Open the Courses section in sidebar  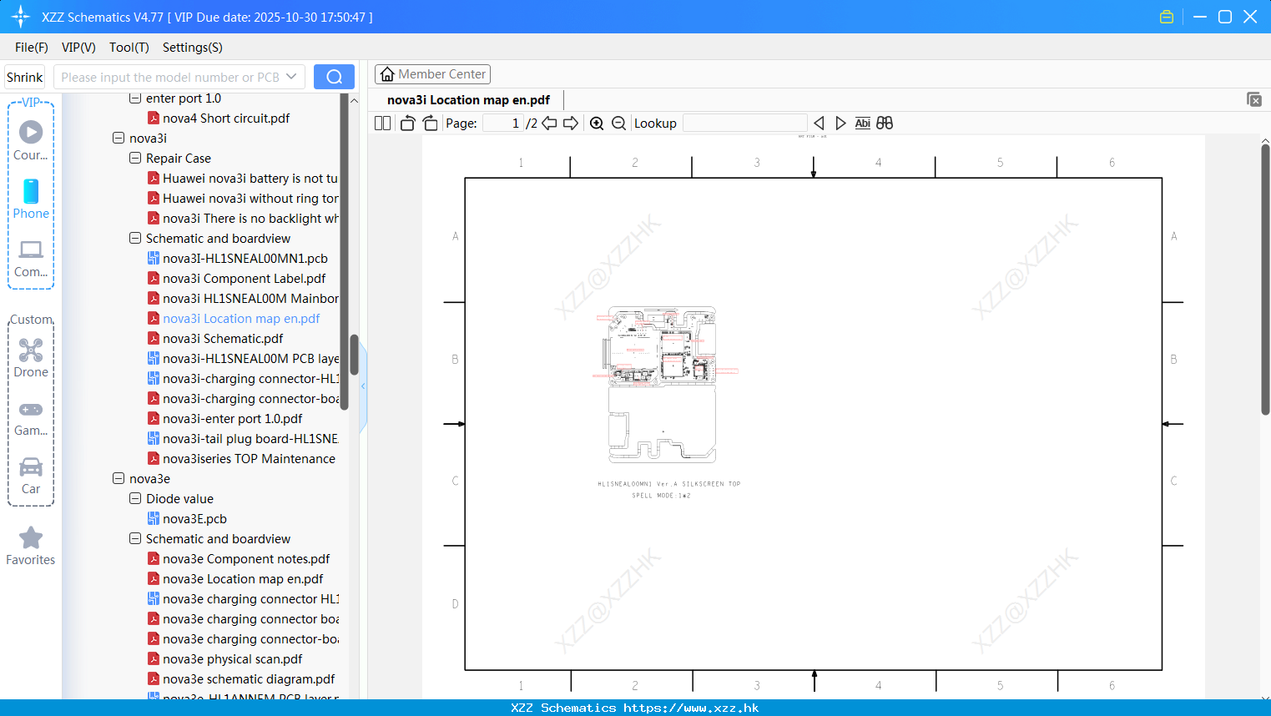tap(31, 141)
